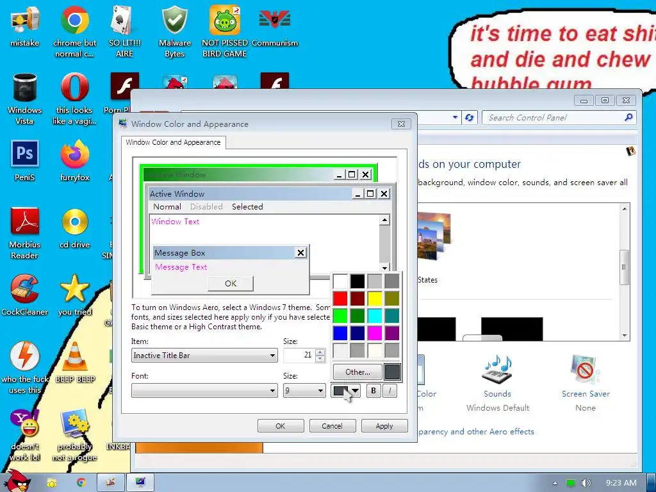Open the Sounds link in Personalization
Screen dimensions: 656x492
pos(497,394)
